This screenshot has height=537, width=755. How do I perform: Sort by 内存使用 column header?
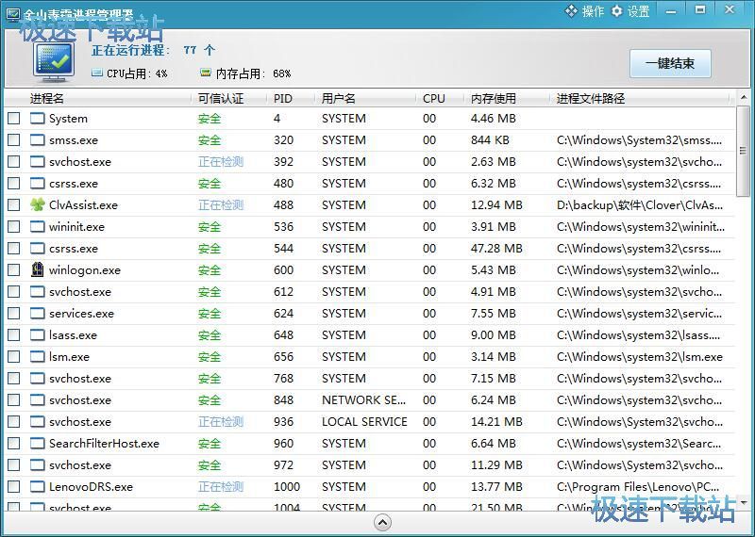tap(493, 99)
